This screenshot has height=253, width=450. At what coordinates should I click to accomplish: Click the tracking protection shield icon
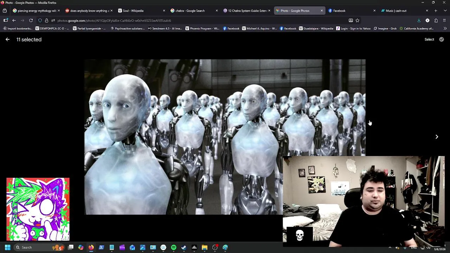click(x=40, y=20)
